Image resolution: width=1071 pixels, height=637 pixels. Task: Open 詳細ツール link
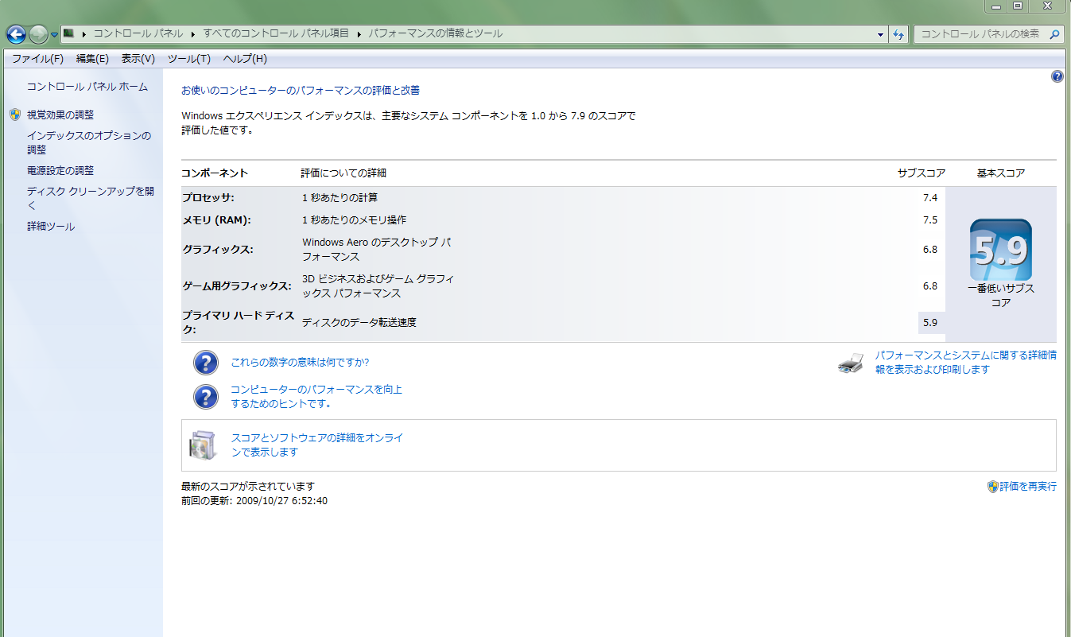[x=51, y=226]
